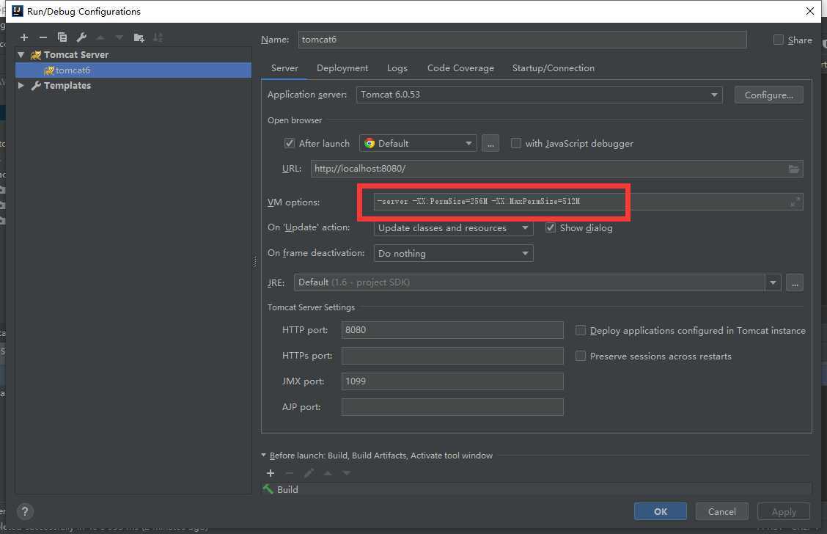The image size is (827, 534).
Task: Sort configurations alphabetically
Action: click(158, 37)
